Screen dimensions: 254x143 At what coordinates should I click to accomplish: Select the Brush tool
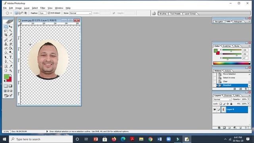11,40
